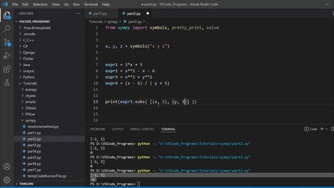The image size is (334, 188).
Task: Open the Extensions view icon
Action: click(7, 69)
